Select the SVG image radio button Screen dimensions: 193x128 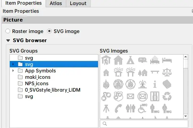49,31
